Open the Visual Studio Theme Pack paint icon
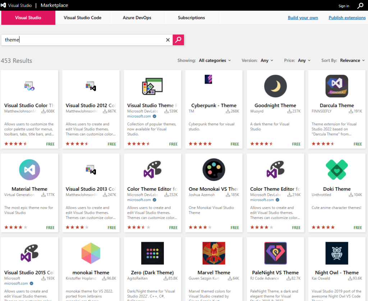This screenshot has width=368, height=301. 152,86
